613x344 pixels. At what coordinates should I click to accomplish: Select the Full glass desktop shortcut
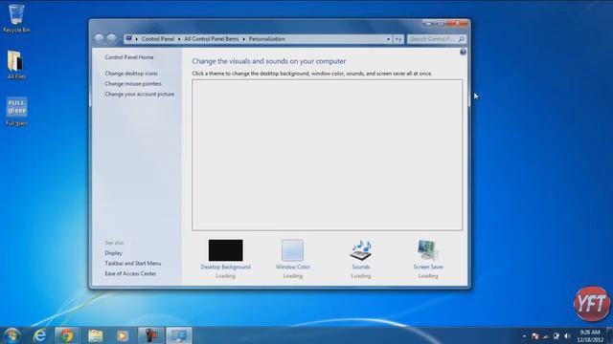[16, 111]
